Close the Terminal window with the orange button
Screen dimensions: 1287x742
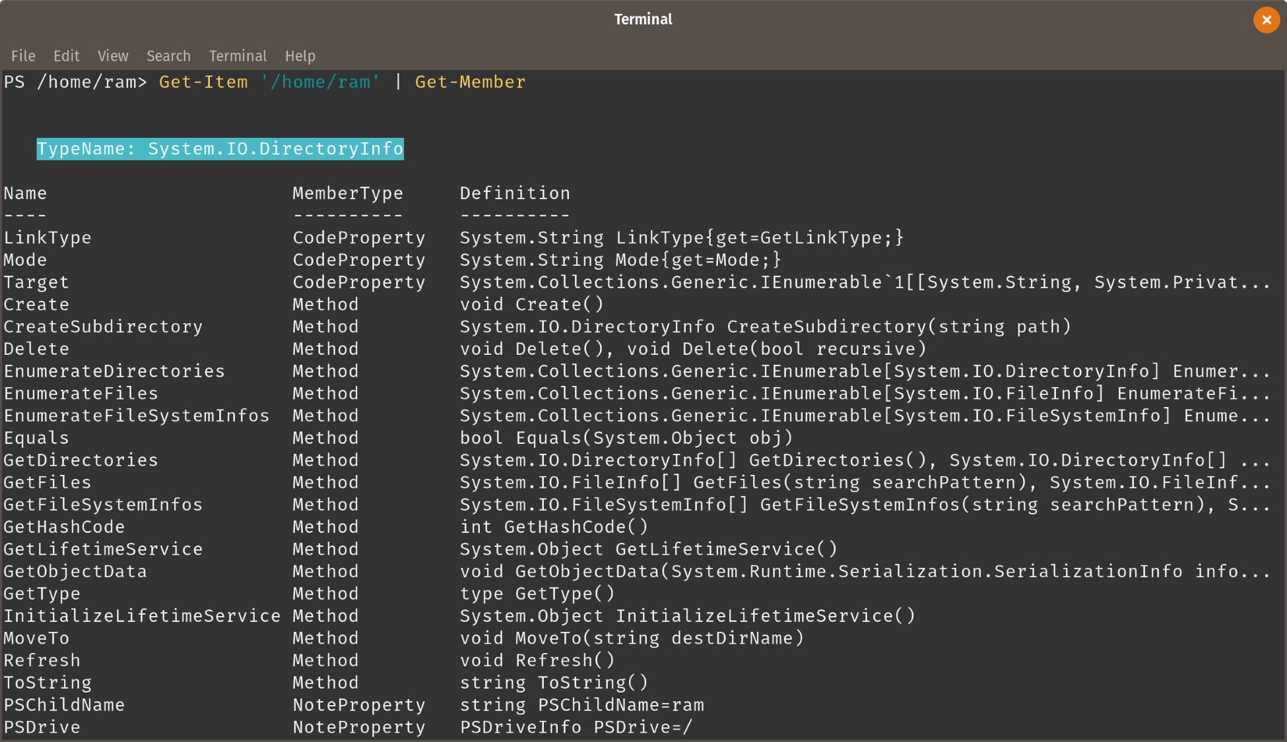1266,20
